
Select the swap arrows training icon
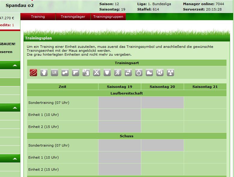point(128,73)
